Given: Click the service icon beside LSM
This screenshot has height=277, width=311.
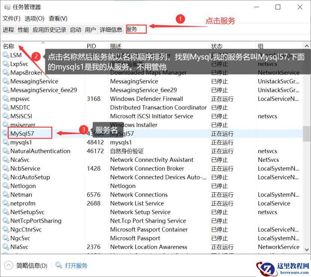Looking at the screenshot, I should click(x=6, y=55).
